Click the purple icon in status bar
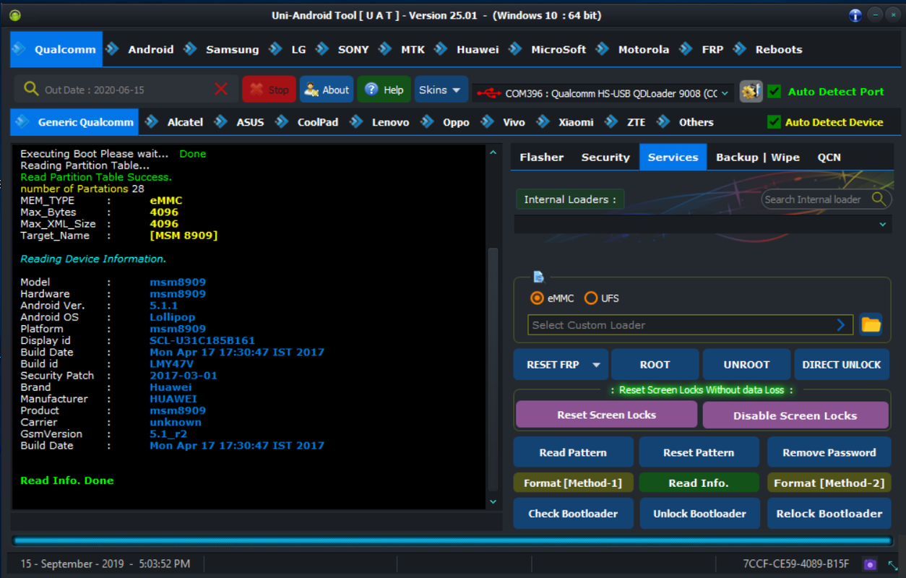This screenshot has width=906, height=578. (870, 564)
